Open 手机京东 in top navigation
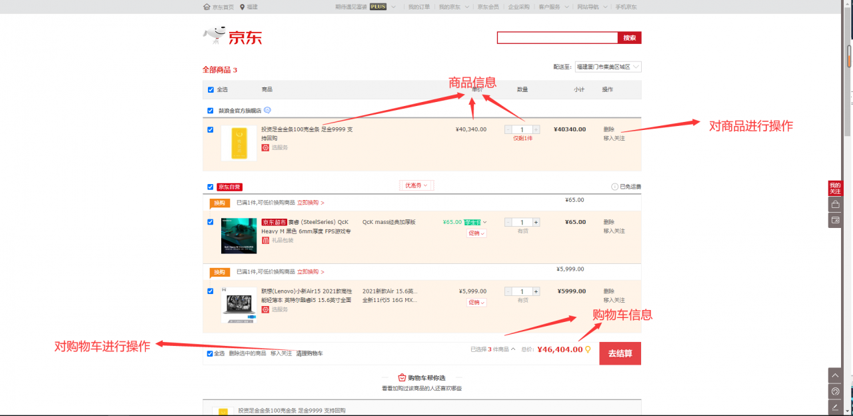This screenshot has width=853, height=416. pyautogui.click(x=626, y=7)
